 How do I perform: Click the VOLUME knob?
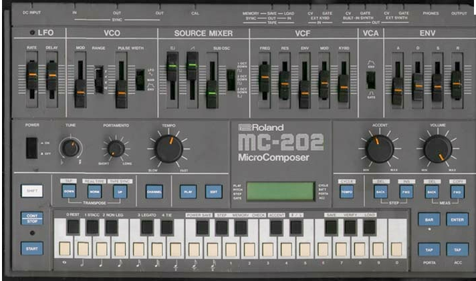pyautogui.click(x=437, y=149)
